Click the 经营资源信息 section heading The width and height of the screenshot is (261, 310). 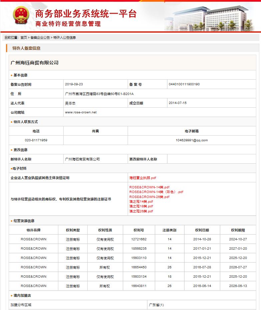(24, 221)
